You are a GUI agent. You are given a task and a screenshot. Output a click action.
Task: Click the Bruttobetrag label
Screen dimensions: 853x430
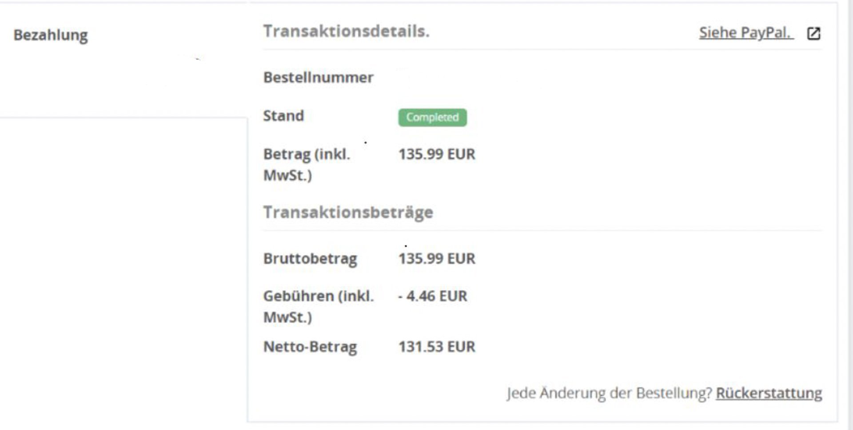(x=310, y=259)
